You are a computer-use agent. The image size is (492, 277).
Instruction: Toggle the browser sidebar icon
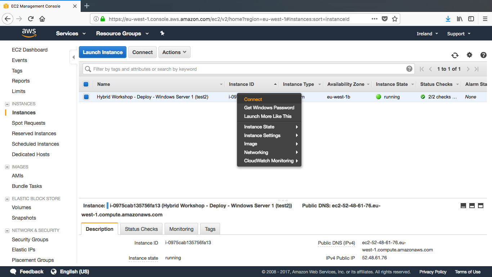[471, 19]
